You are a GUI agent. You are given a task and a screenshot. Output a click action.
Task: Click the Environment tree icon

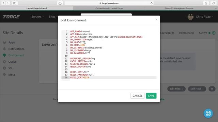tap(4, 55)
